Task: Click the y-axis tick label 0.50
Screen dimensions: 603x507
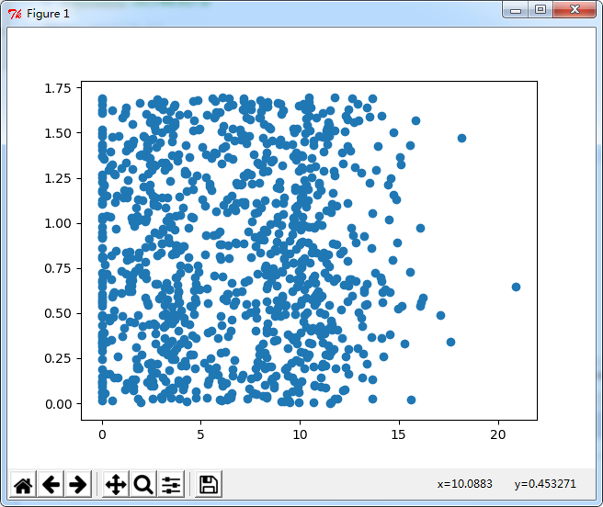Action: pos(58,313)
